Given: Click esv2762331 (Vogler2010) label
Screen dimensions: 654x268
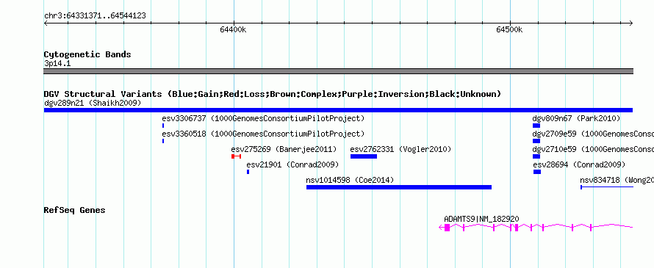Looking at the screenshot, I should click(x=400, y=149).
